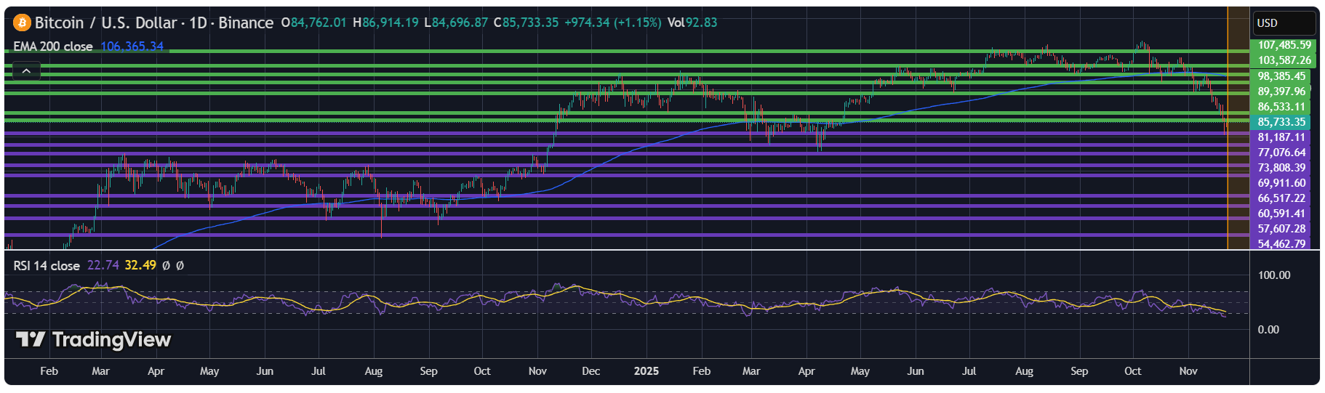Click the 69,911.60 purple price level label
This screenshot has width=1325, height=393.
point(1281,183)
